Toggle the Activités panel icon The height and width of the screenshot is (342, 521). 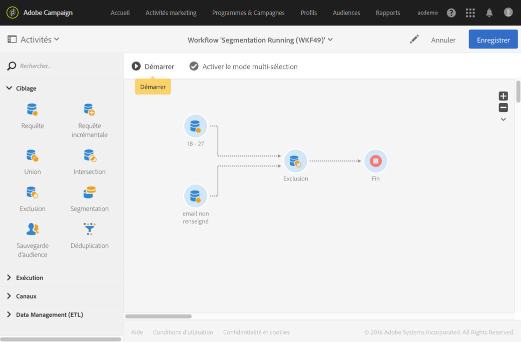(12, 39)
